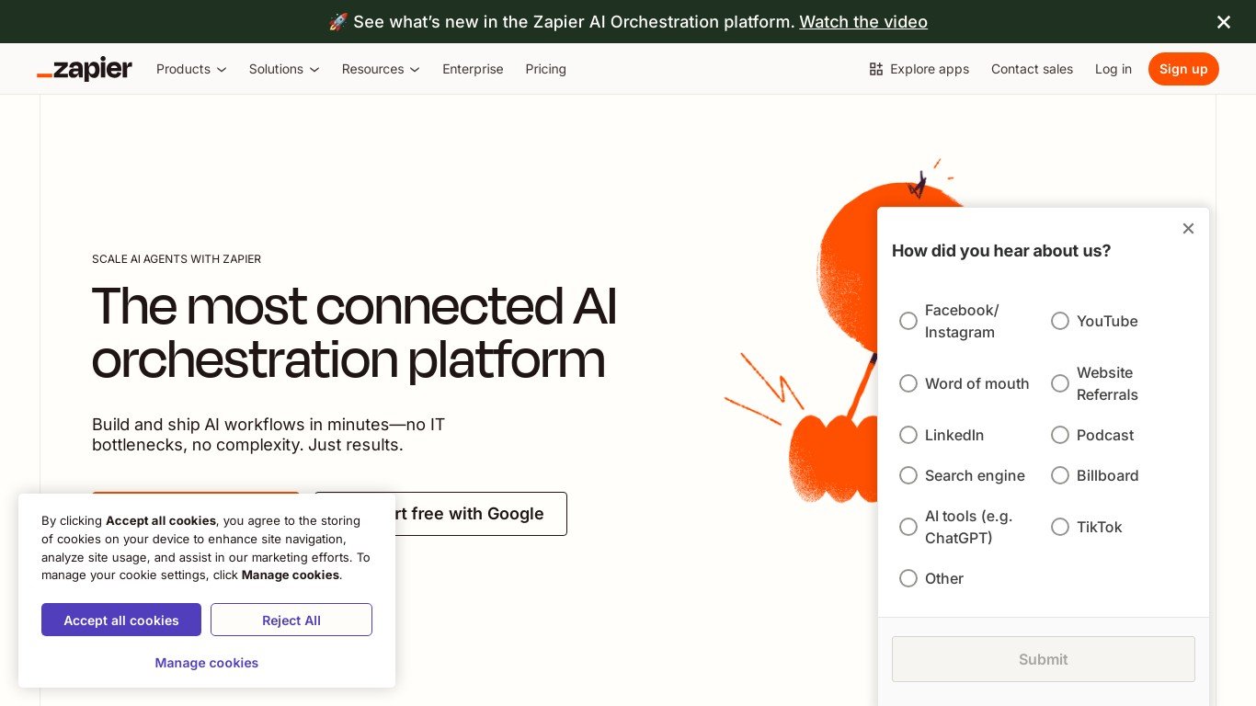Viewport: 1256px width, 706px height.
Task: Select the YouTube radio option
Action: [x=1060, y=321]
